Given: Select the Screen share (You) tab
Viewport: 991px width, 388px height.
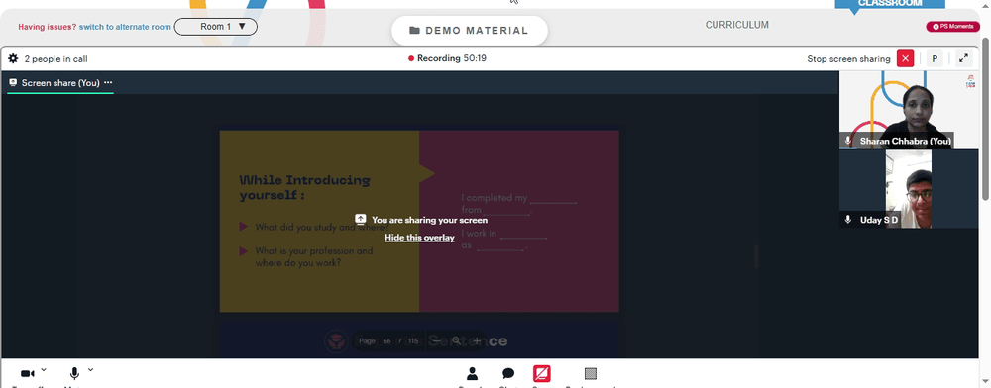Looking at the screenshot, I should [60, 82].
